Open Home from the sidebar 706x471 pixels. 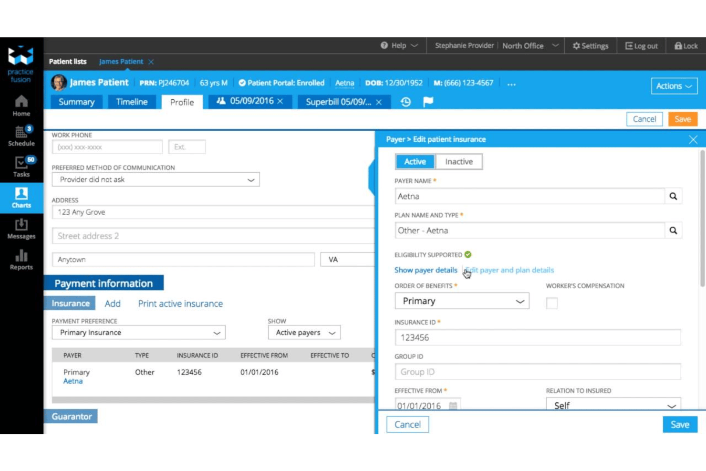[21, 106]
